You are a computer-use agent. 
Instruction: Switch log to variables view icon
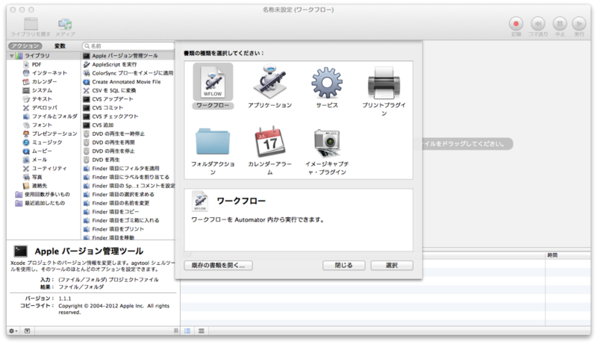tap(201, 331)
